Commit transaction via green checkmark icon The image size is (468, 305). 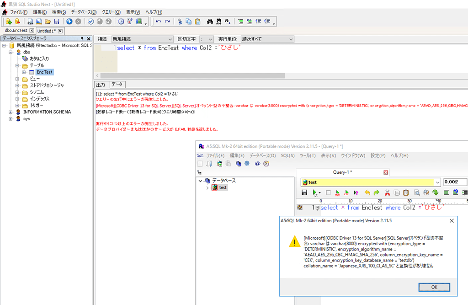tap(90, 21)
